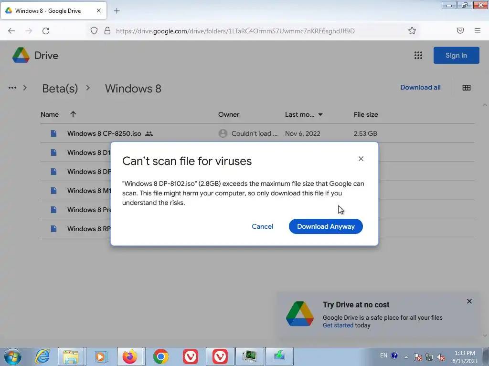Click the browser forward arrow
Image resolution: width=489 pixels, height=366 pixels.
[29, 31]
